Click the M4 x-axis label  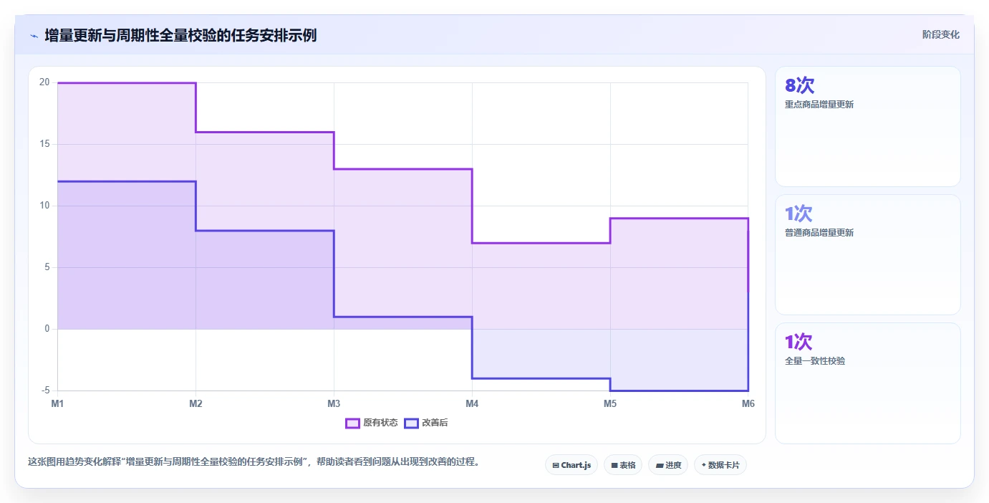point(472,403)
